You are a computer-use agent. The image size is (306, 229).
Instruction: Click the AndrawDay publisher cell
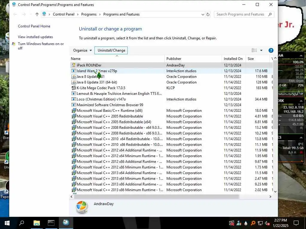(x=175, y=65)
